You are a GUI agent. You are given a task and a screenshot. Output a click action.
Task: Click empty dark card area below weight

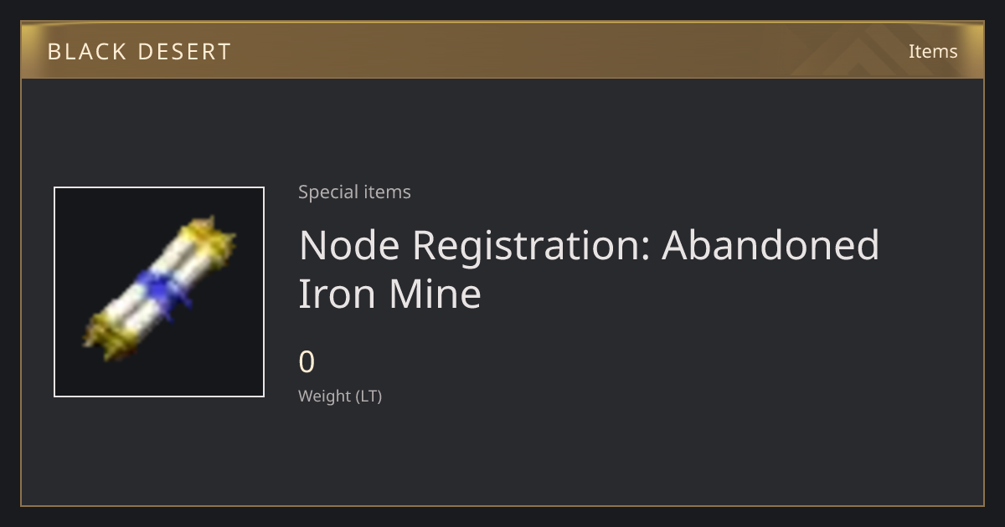pos(586,456)
